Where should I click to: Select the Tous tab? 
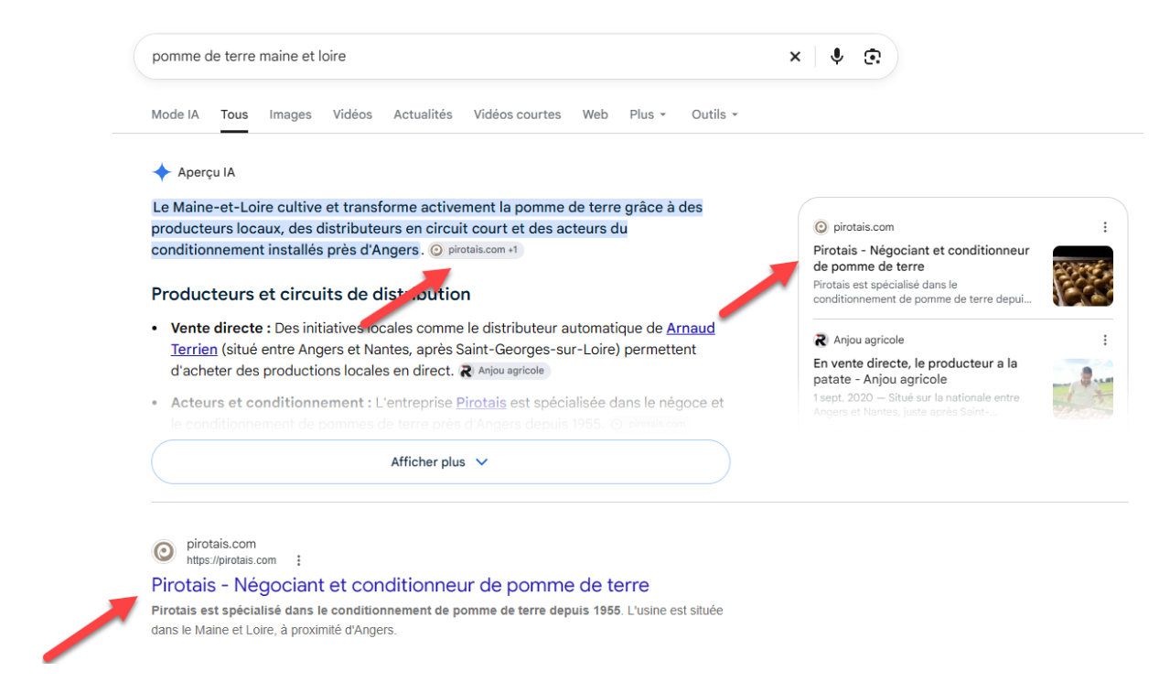coord(234,114)
